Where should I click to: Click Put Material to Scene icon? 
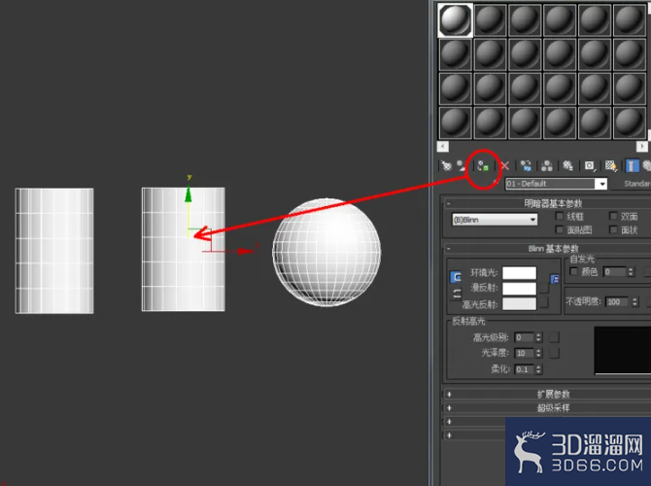tap(462, 166)
